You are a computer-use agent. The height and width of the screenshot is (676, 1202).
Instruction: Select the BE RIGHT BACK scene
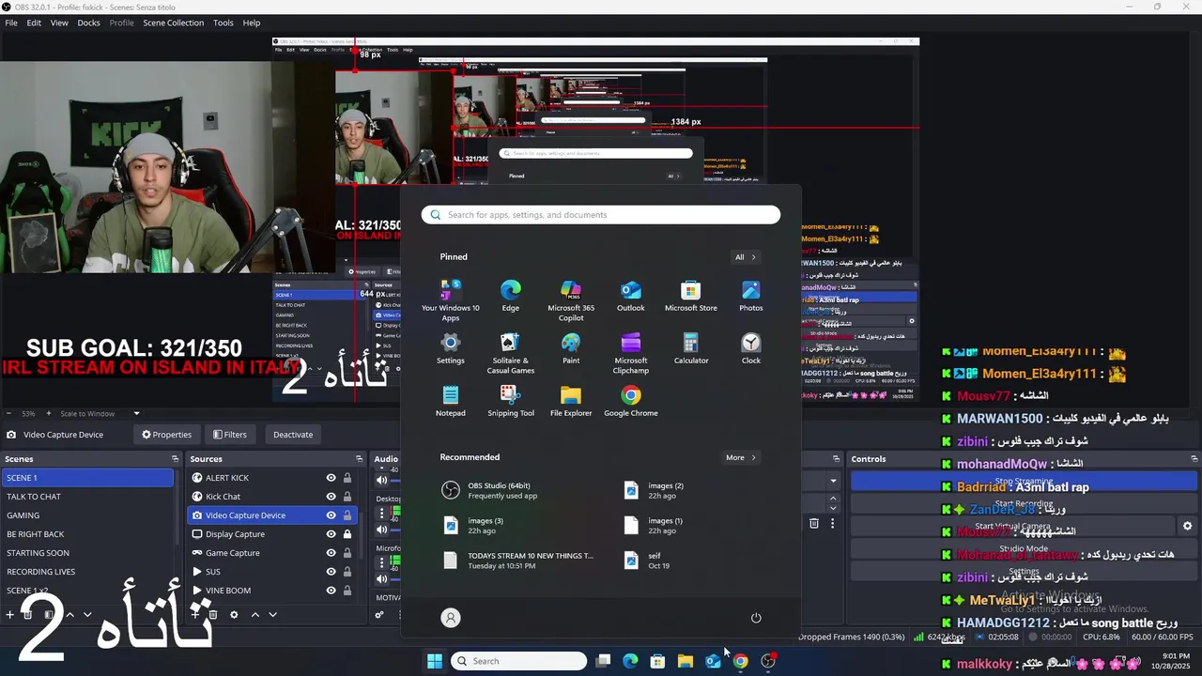click(87, 534)
